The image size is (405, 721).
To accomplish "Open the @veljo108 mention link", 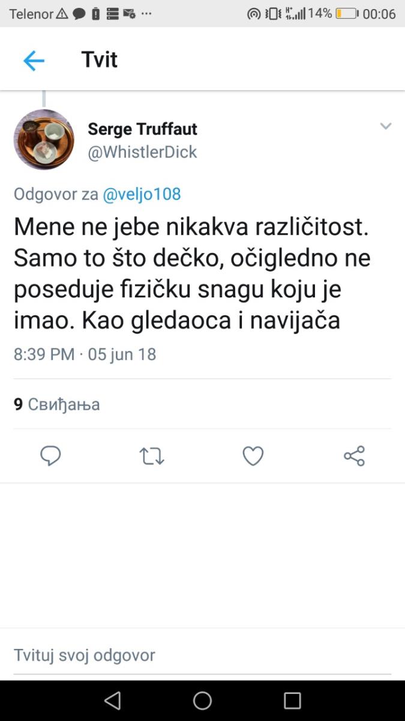I will coord(142,194).
